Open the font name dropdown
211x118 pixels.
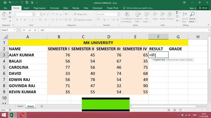[x=33, y=14]
